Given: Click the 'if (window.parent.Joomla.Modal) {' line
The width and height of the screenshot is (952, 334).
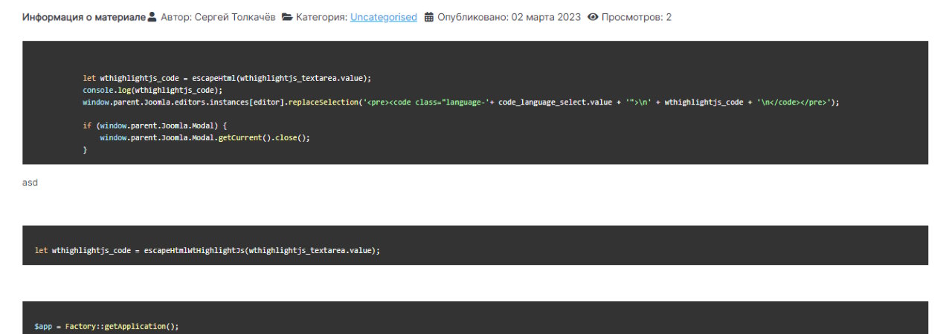Looking at the screenshot, I should [x=154, y=126].
